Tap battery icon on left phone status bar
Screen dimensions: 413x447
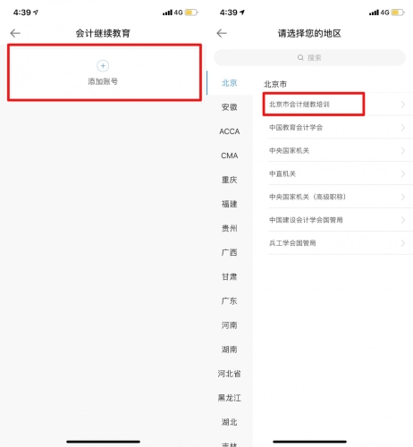(191, 13)
